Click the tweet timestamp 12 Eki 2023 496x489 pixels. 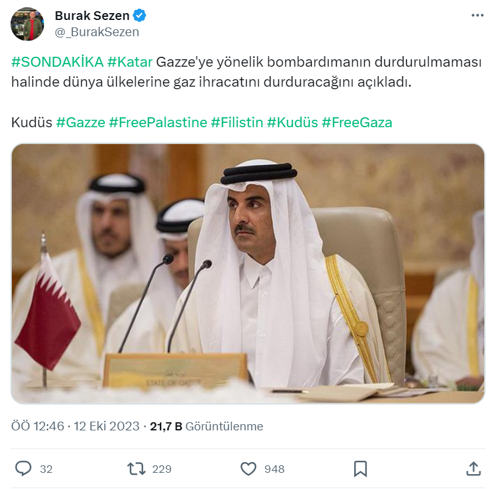pyautogui.click(x=76, y=426)
